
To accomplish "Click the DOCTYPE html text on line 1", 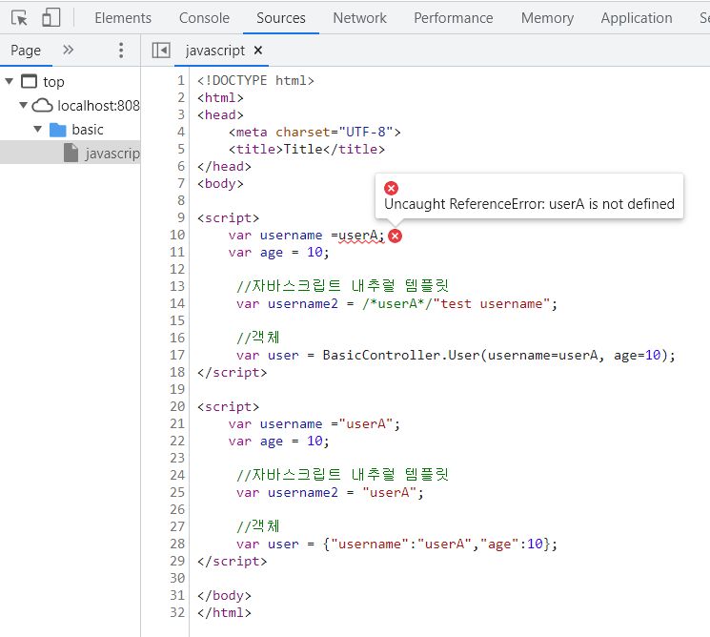I will (255, 81).
